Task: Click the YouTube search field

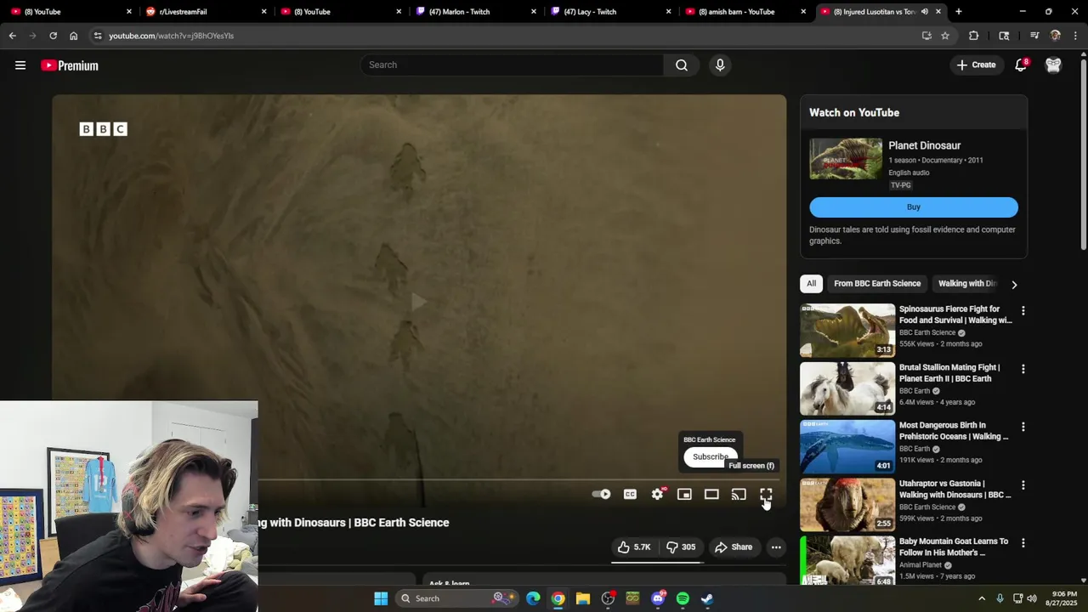Action: [513, 65]
